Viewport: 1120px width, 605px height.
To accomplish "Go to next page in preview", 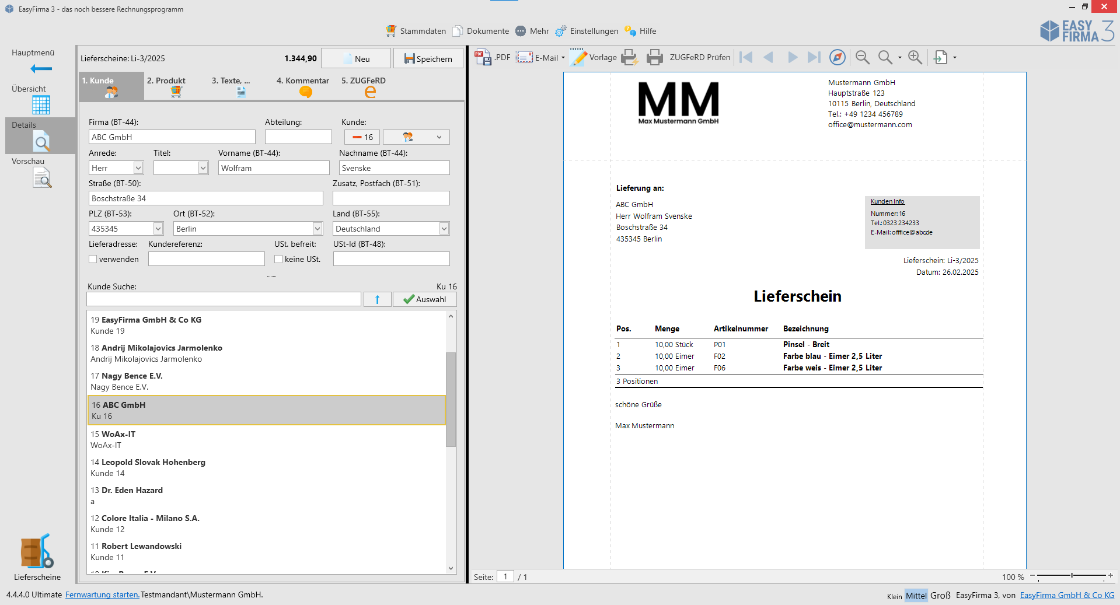I will tap(793, 57).
